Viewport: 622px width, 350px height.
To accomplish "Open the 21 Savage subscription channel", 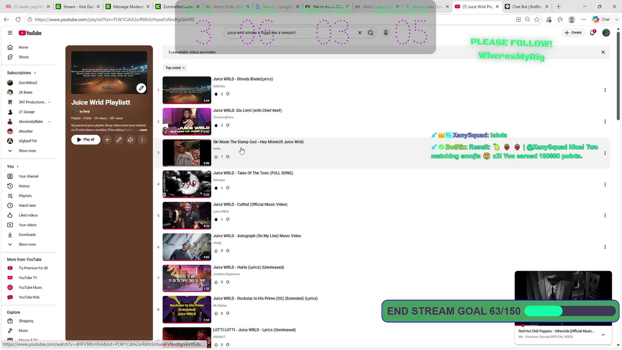I will 26,112.
